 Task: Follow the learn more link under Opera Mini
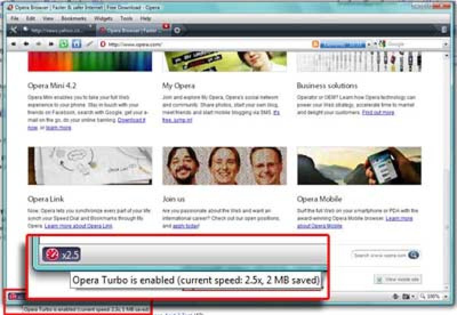tap(58, 128)
